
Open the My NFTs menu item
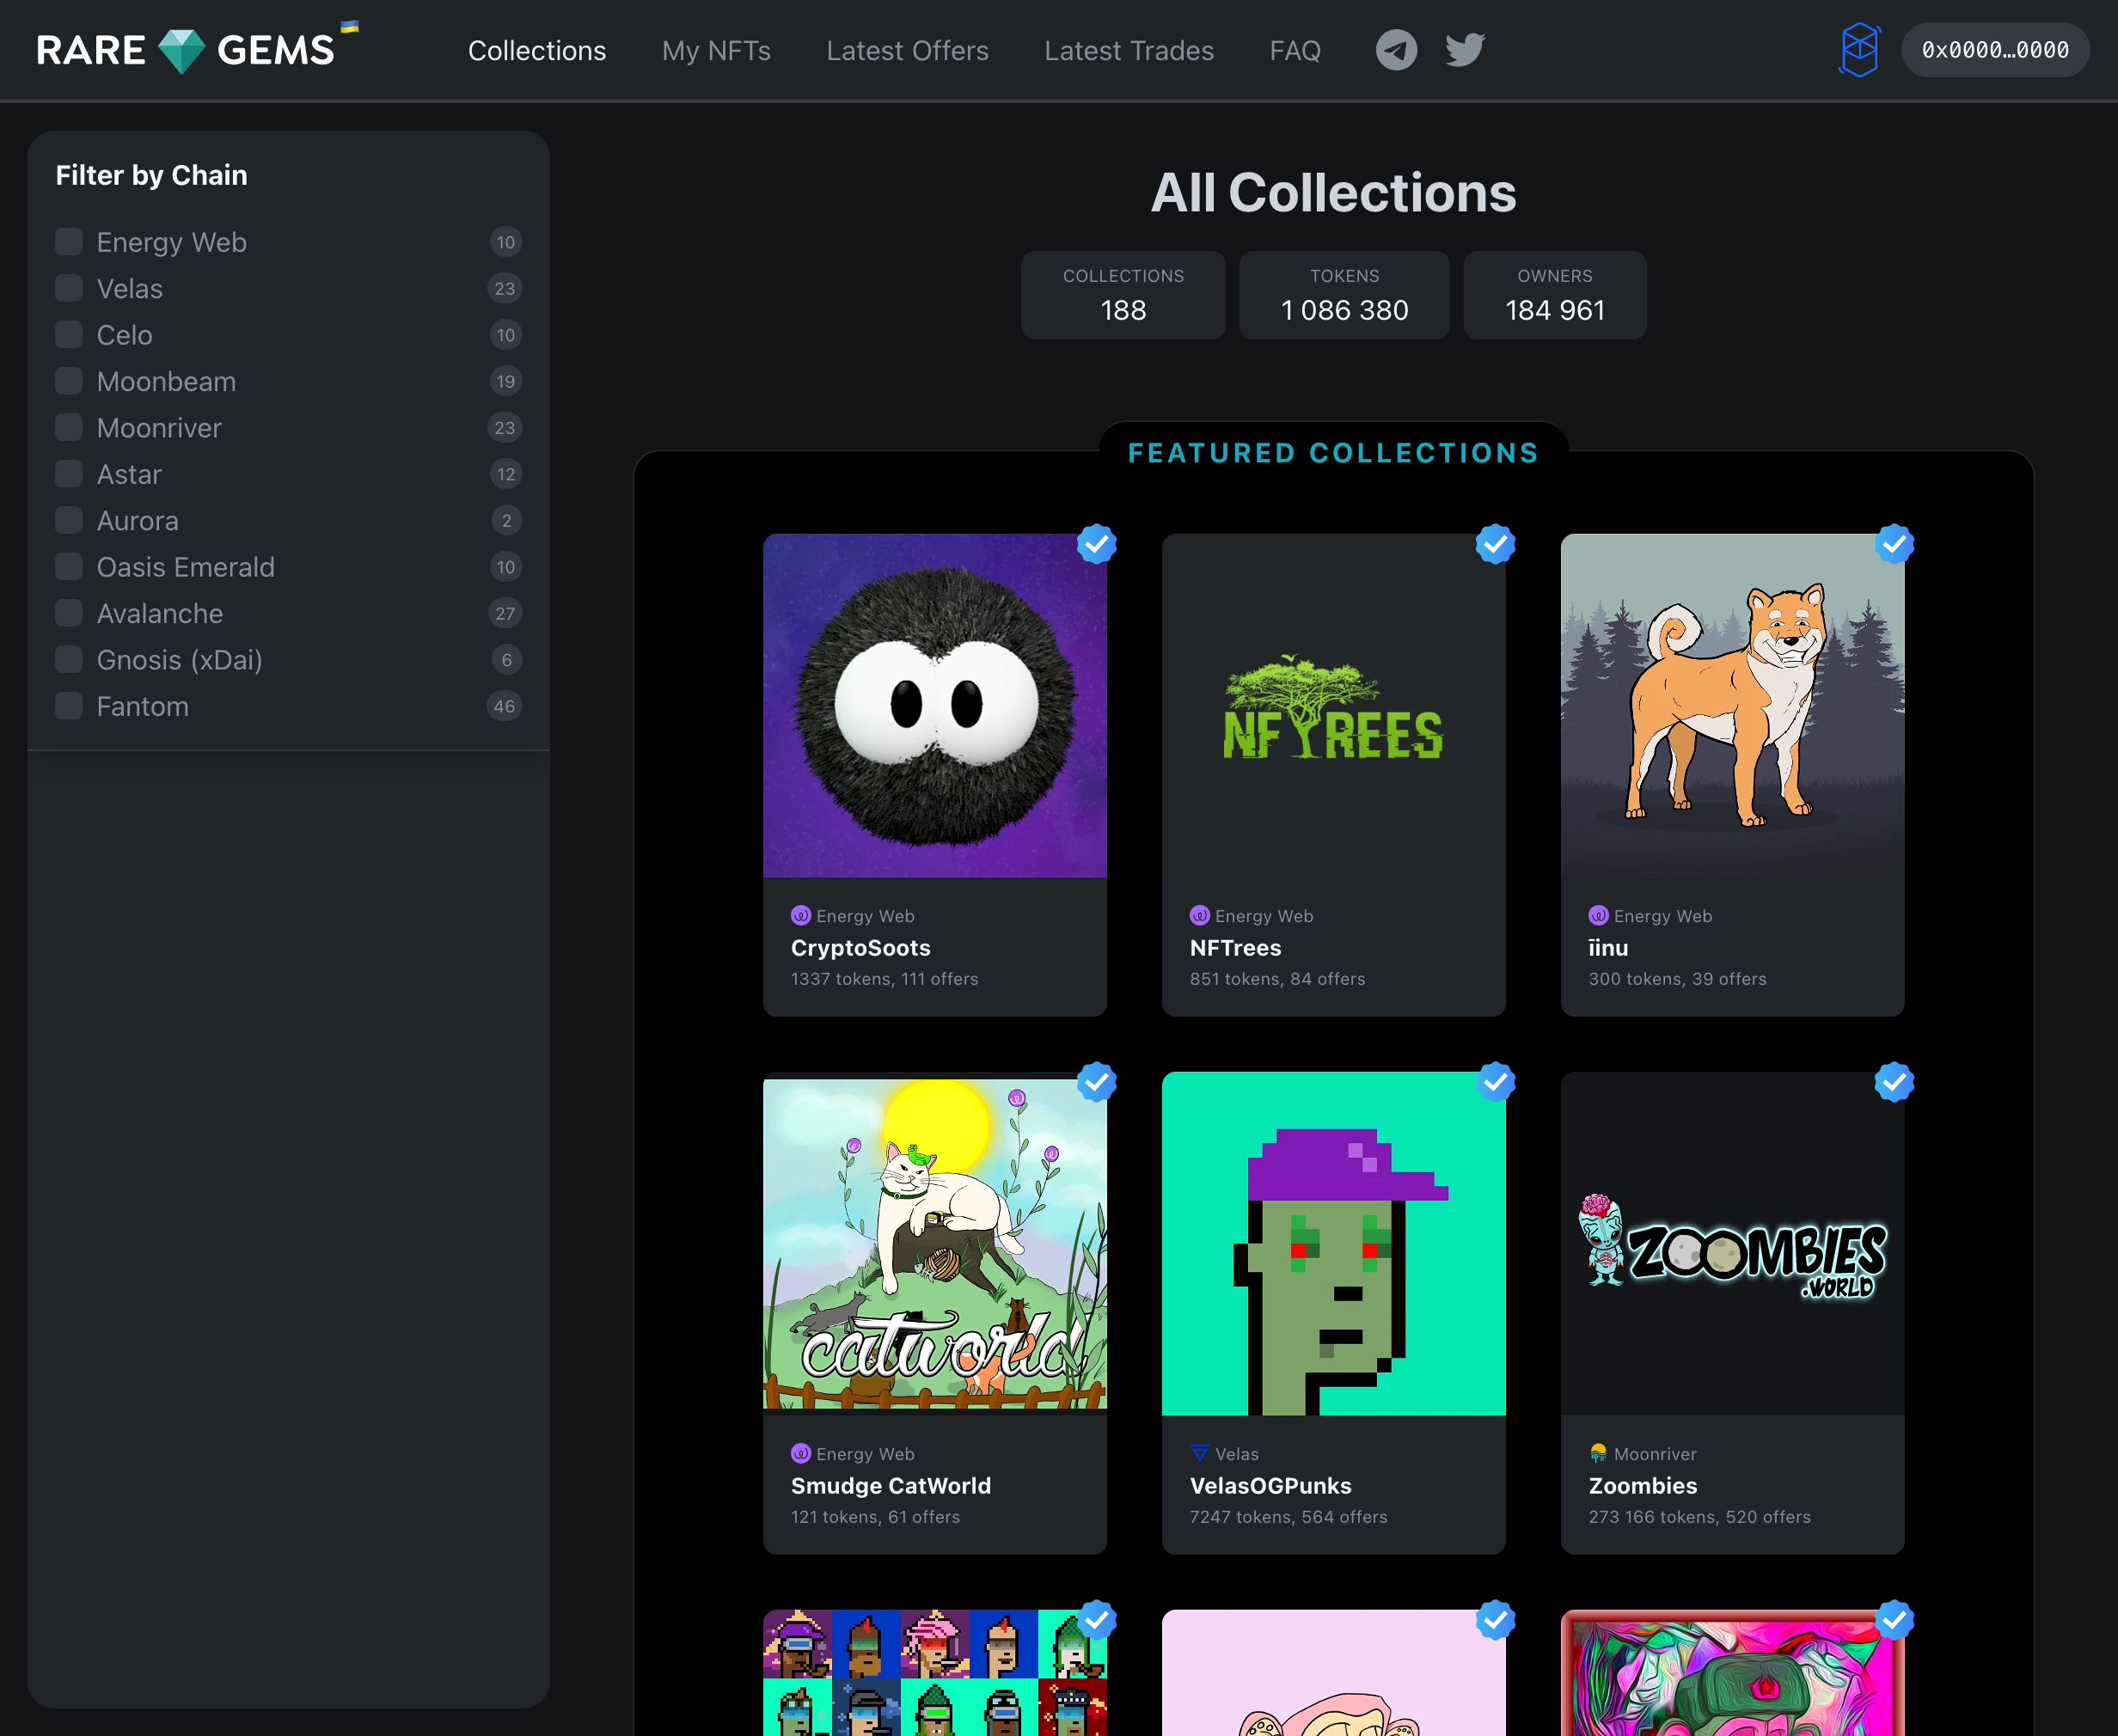pyautogui.click(x=716, y=51)
